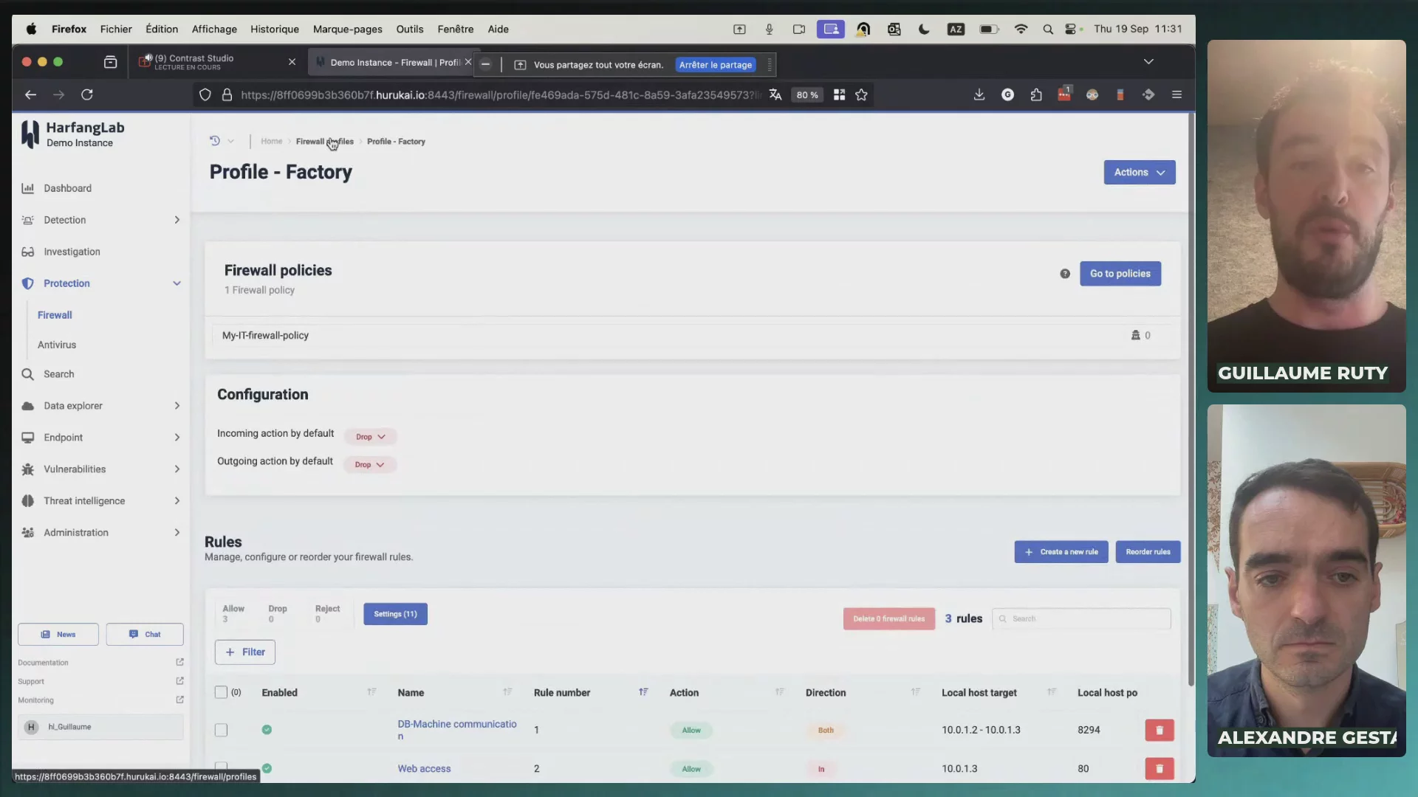Toggle the select-all rules checkbox in table header
The width and height of the screenshot is (1418, 797).
click(221, 692)
